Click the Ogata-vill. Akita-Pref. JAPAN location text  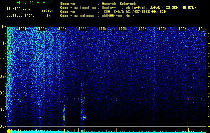tap(149, 8)
